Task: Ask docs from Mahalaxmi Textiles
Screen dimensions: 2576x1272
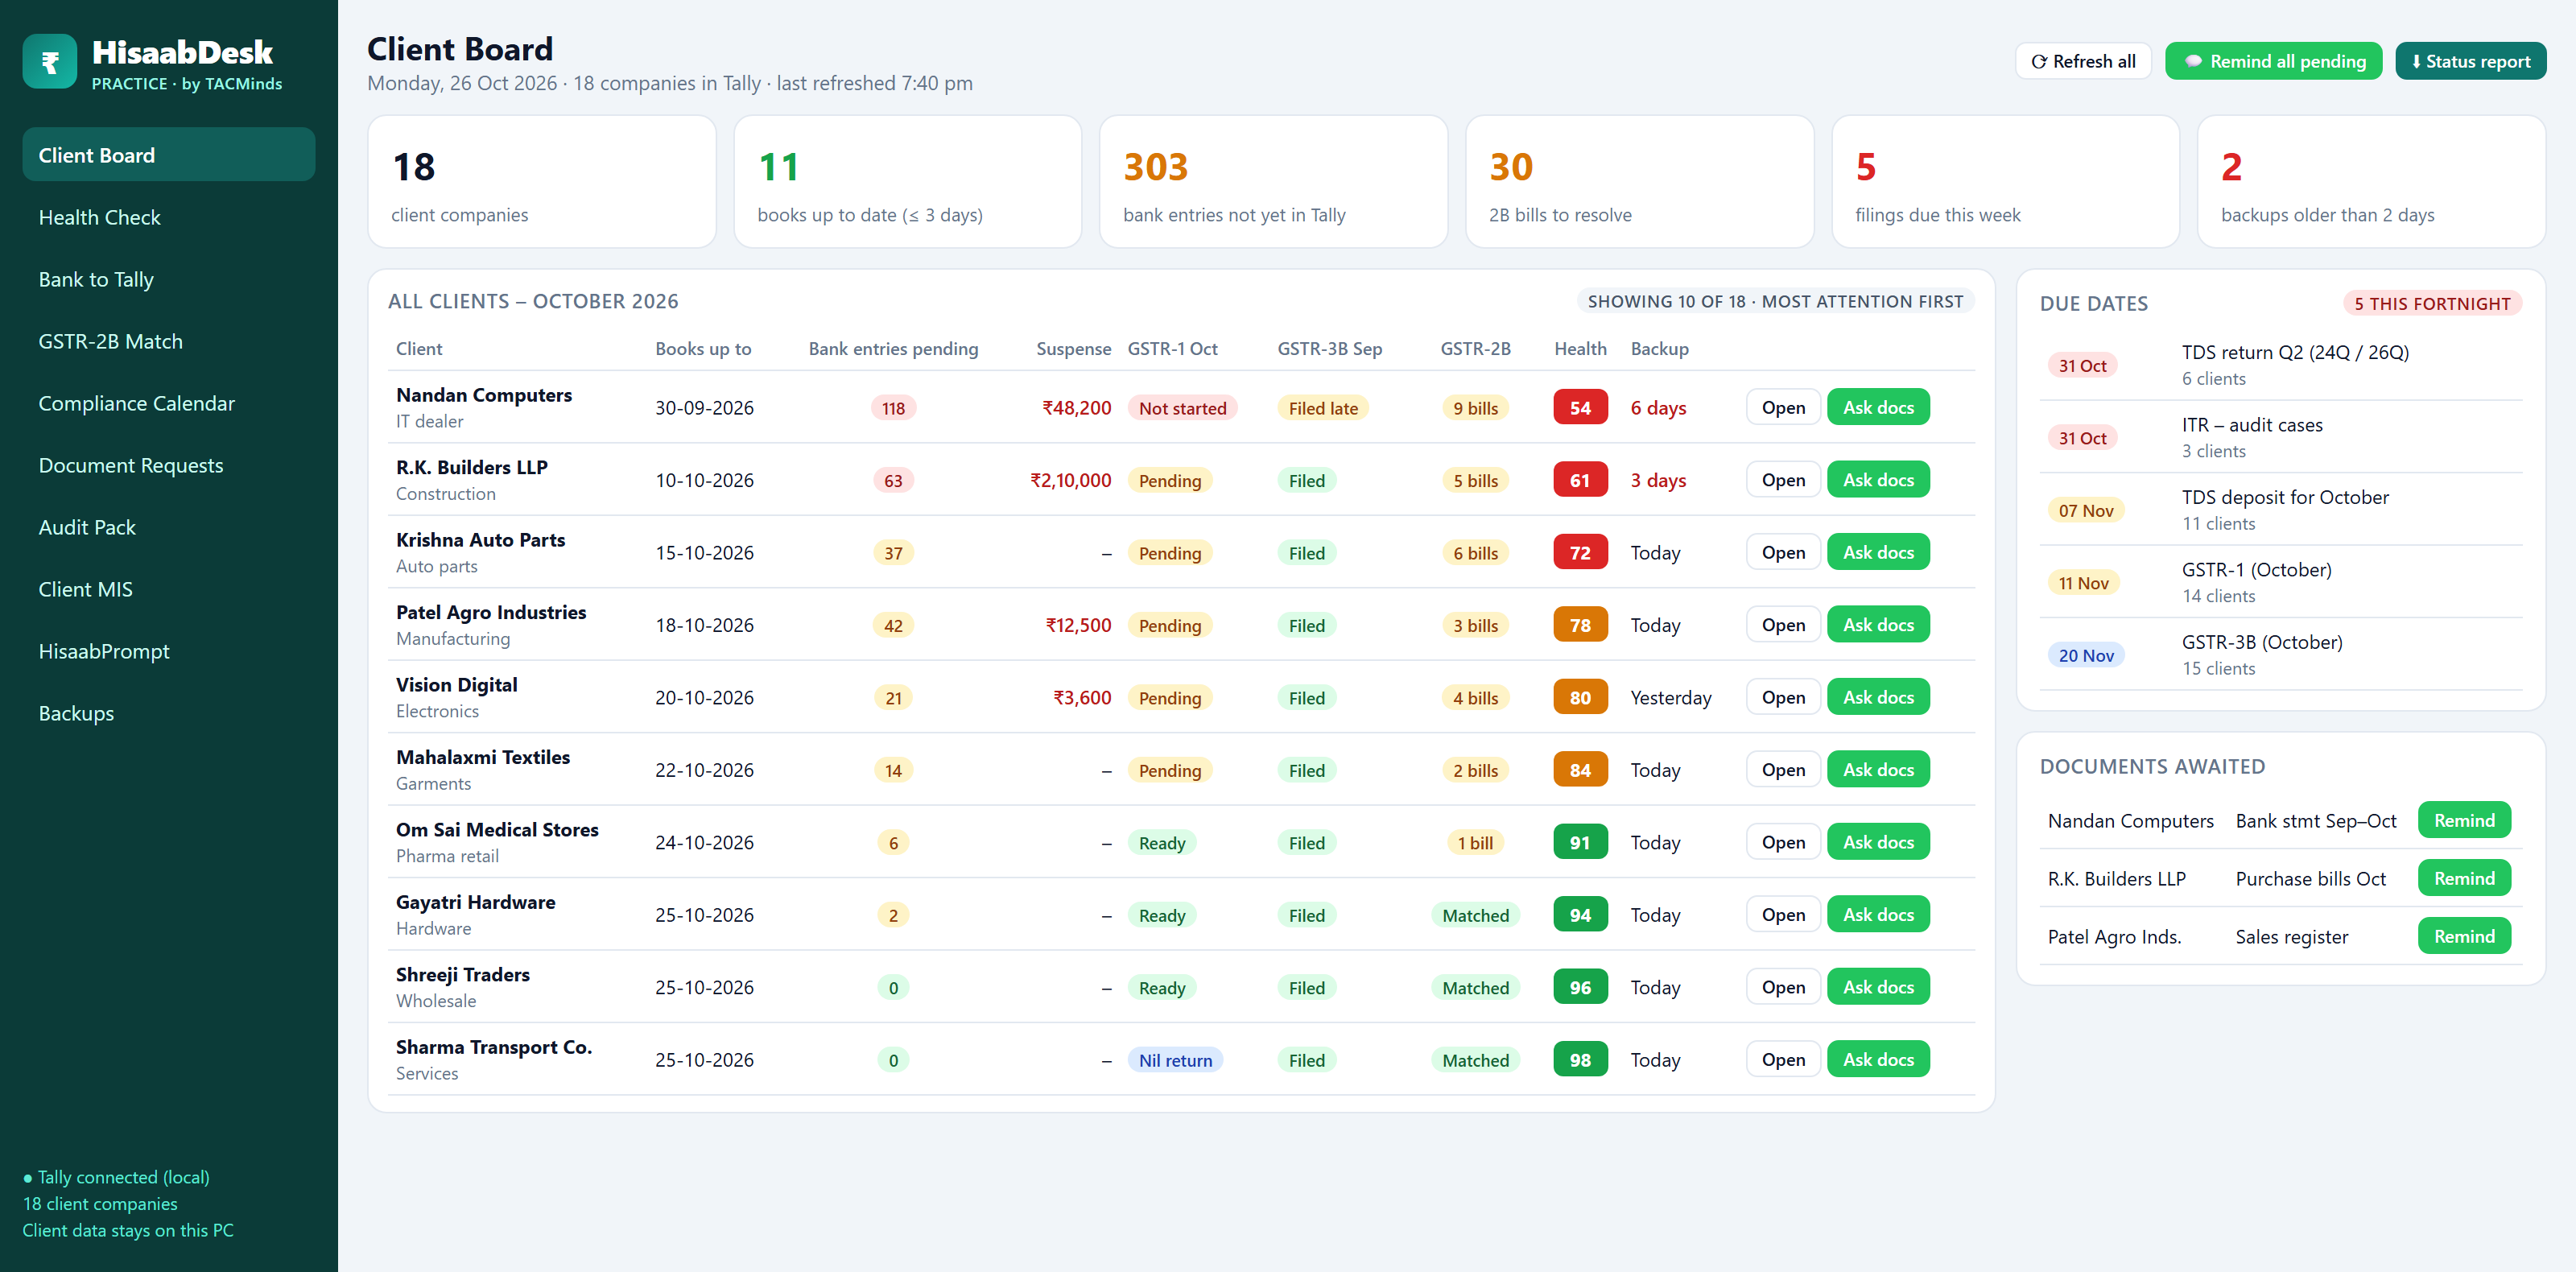Action: (x=1878, y=770)
